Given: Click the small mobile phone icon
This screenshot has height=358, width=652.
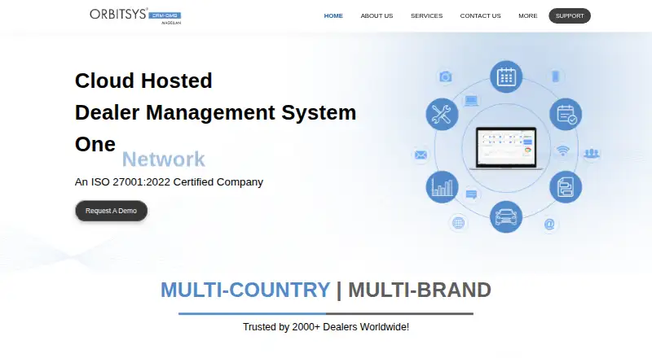Looking at the screenshot, I should (556, 76).
